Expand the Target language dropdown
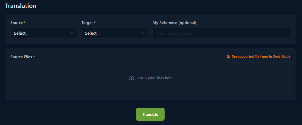The image size is (302, 125). tap(115, 33)
